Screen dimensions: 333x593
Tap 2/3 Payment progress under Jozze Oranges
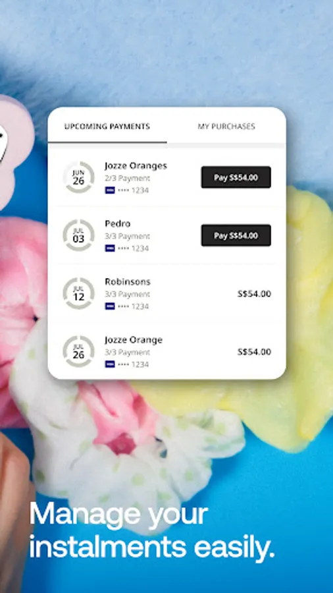[x=127, y=178]
